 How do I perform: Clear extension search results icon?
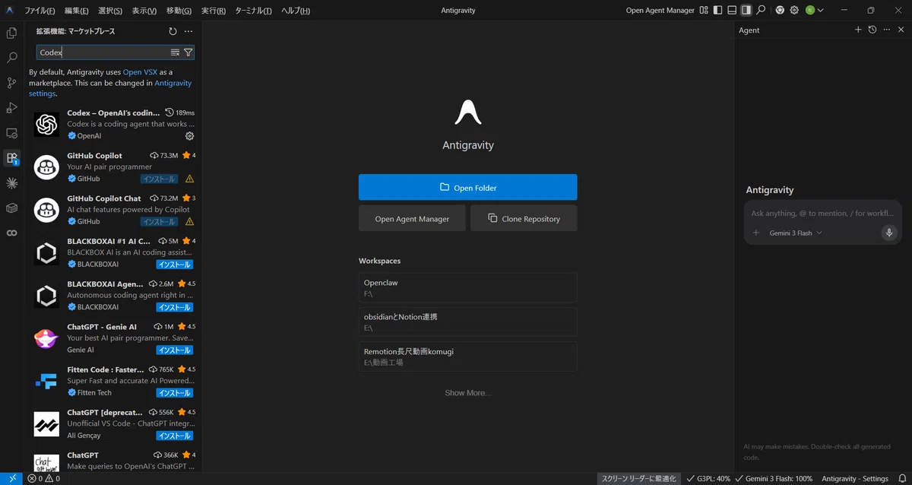[175, 52]
